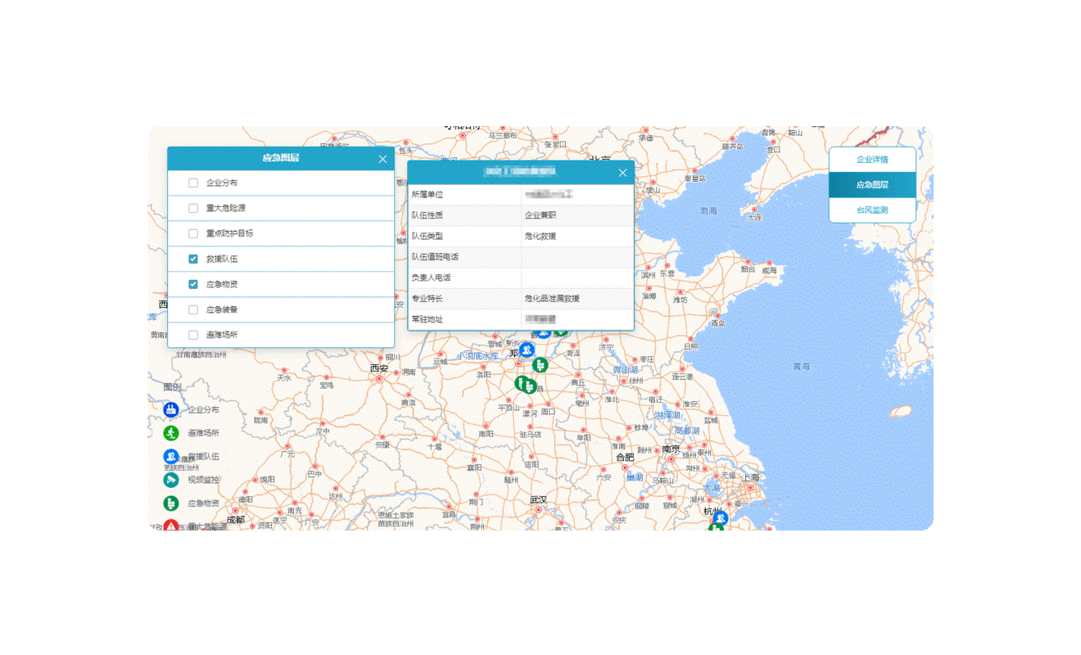The height and width of the screenshot is (655, 1081).
Task: Click the 负责人电话 label cell
Action: (464, 278)
